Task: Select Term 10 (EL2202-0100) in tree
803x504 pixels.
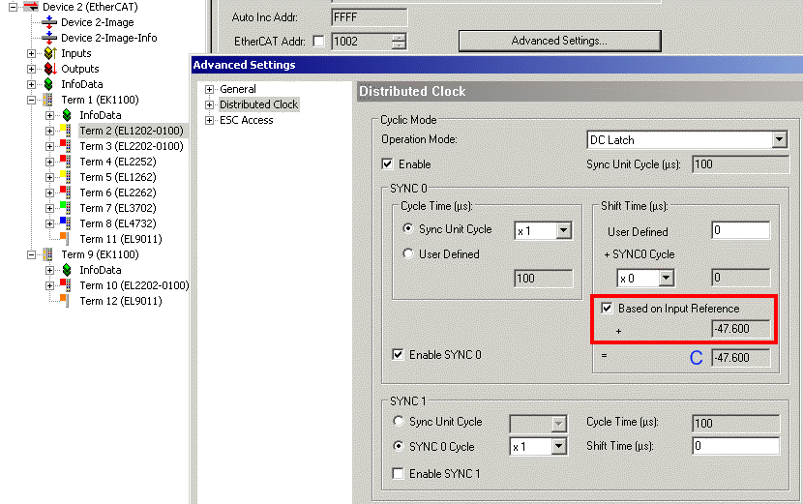Action: [x=134, y=285]
